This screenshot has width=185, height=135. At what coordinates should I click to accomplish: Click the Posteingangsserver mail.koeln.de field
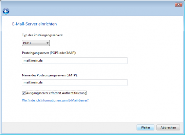click(75, 61)
